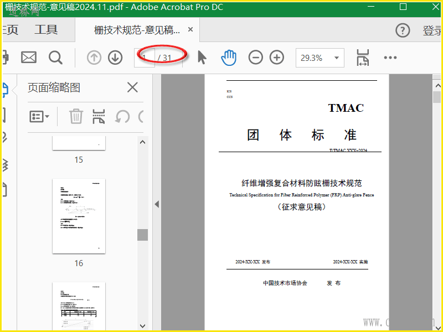Screen dimensions: 443x332
Task: Select the 栅技术规范-意见稿 document tab
Action: [137, 30]
